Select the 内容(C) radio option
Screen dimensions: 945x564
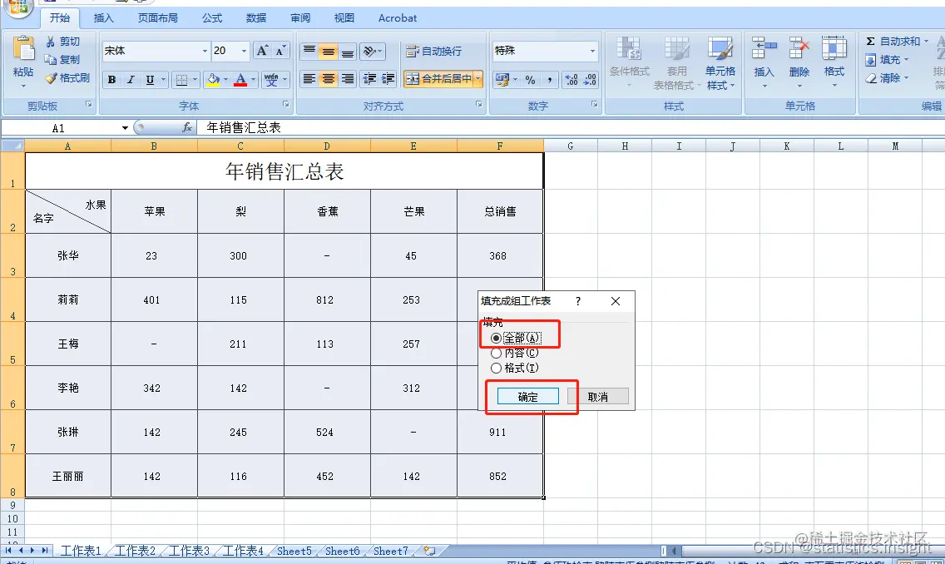(x=496, y=353)
